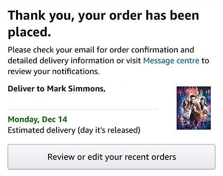
Task: Click the name 'Mark Simmons'
Action: 76,89
